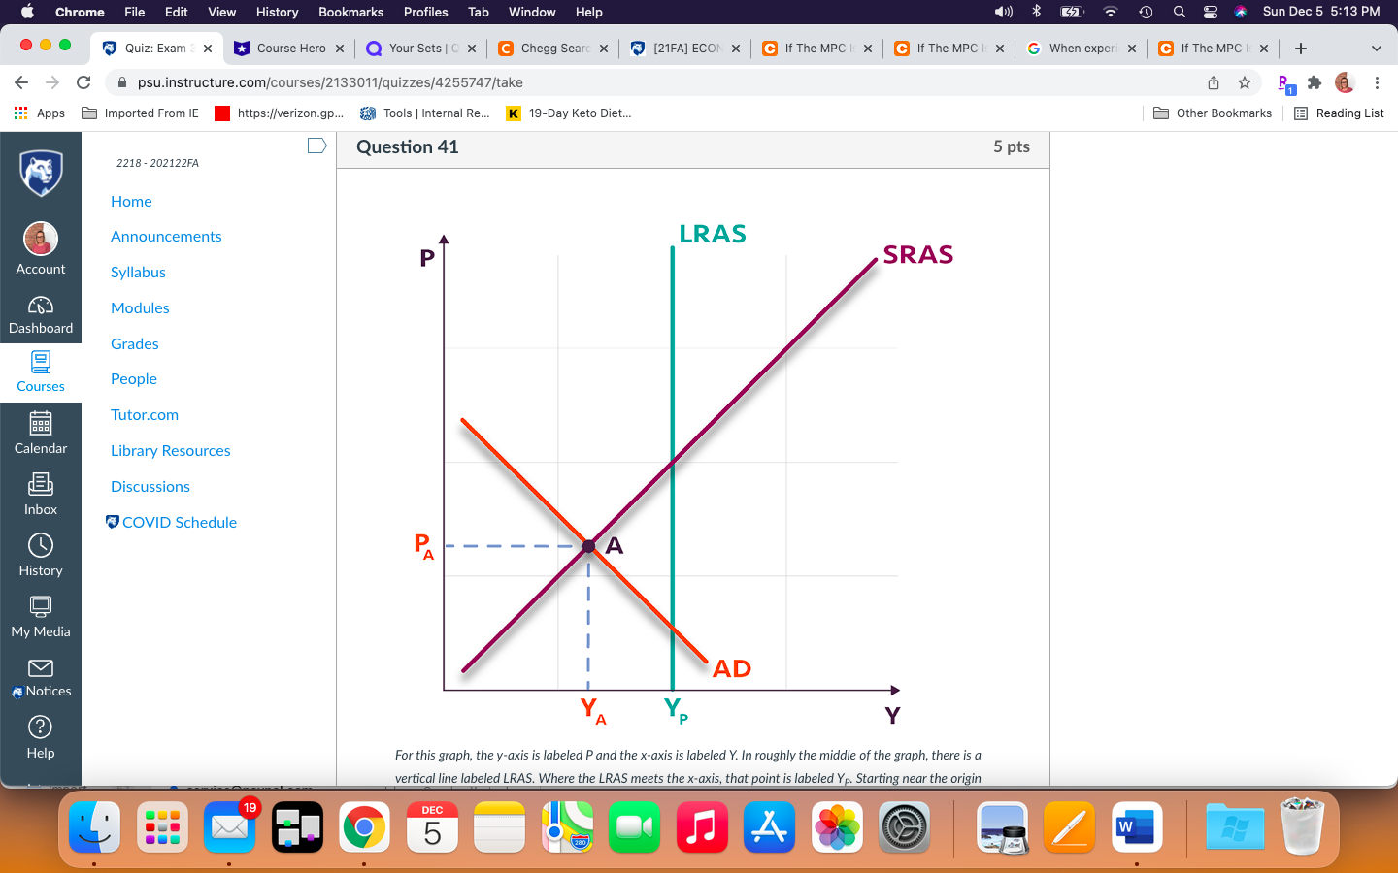Open Chrome three-dot menu
The height and width of the screenshot is (873, 1398).
click(1377, 82)
